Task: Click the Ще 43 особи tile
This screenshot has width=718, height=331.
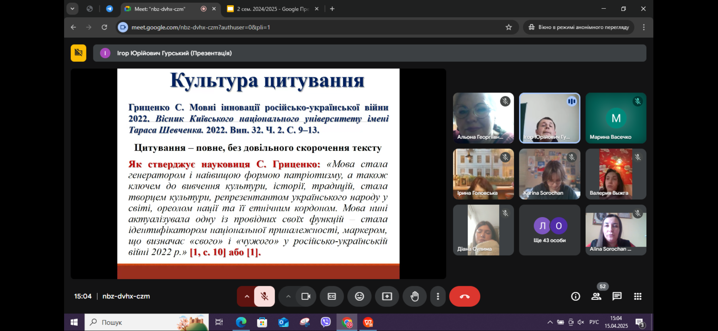Action: tap(549, 230)
